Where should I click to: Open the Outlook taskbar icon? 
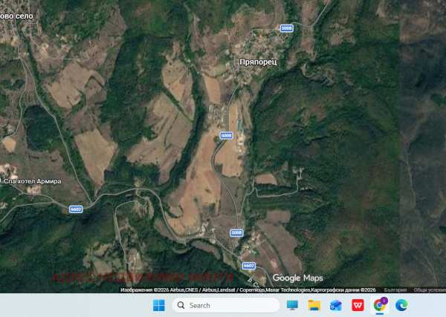[x=336, y=305]
